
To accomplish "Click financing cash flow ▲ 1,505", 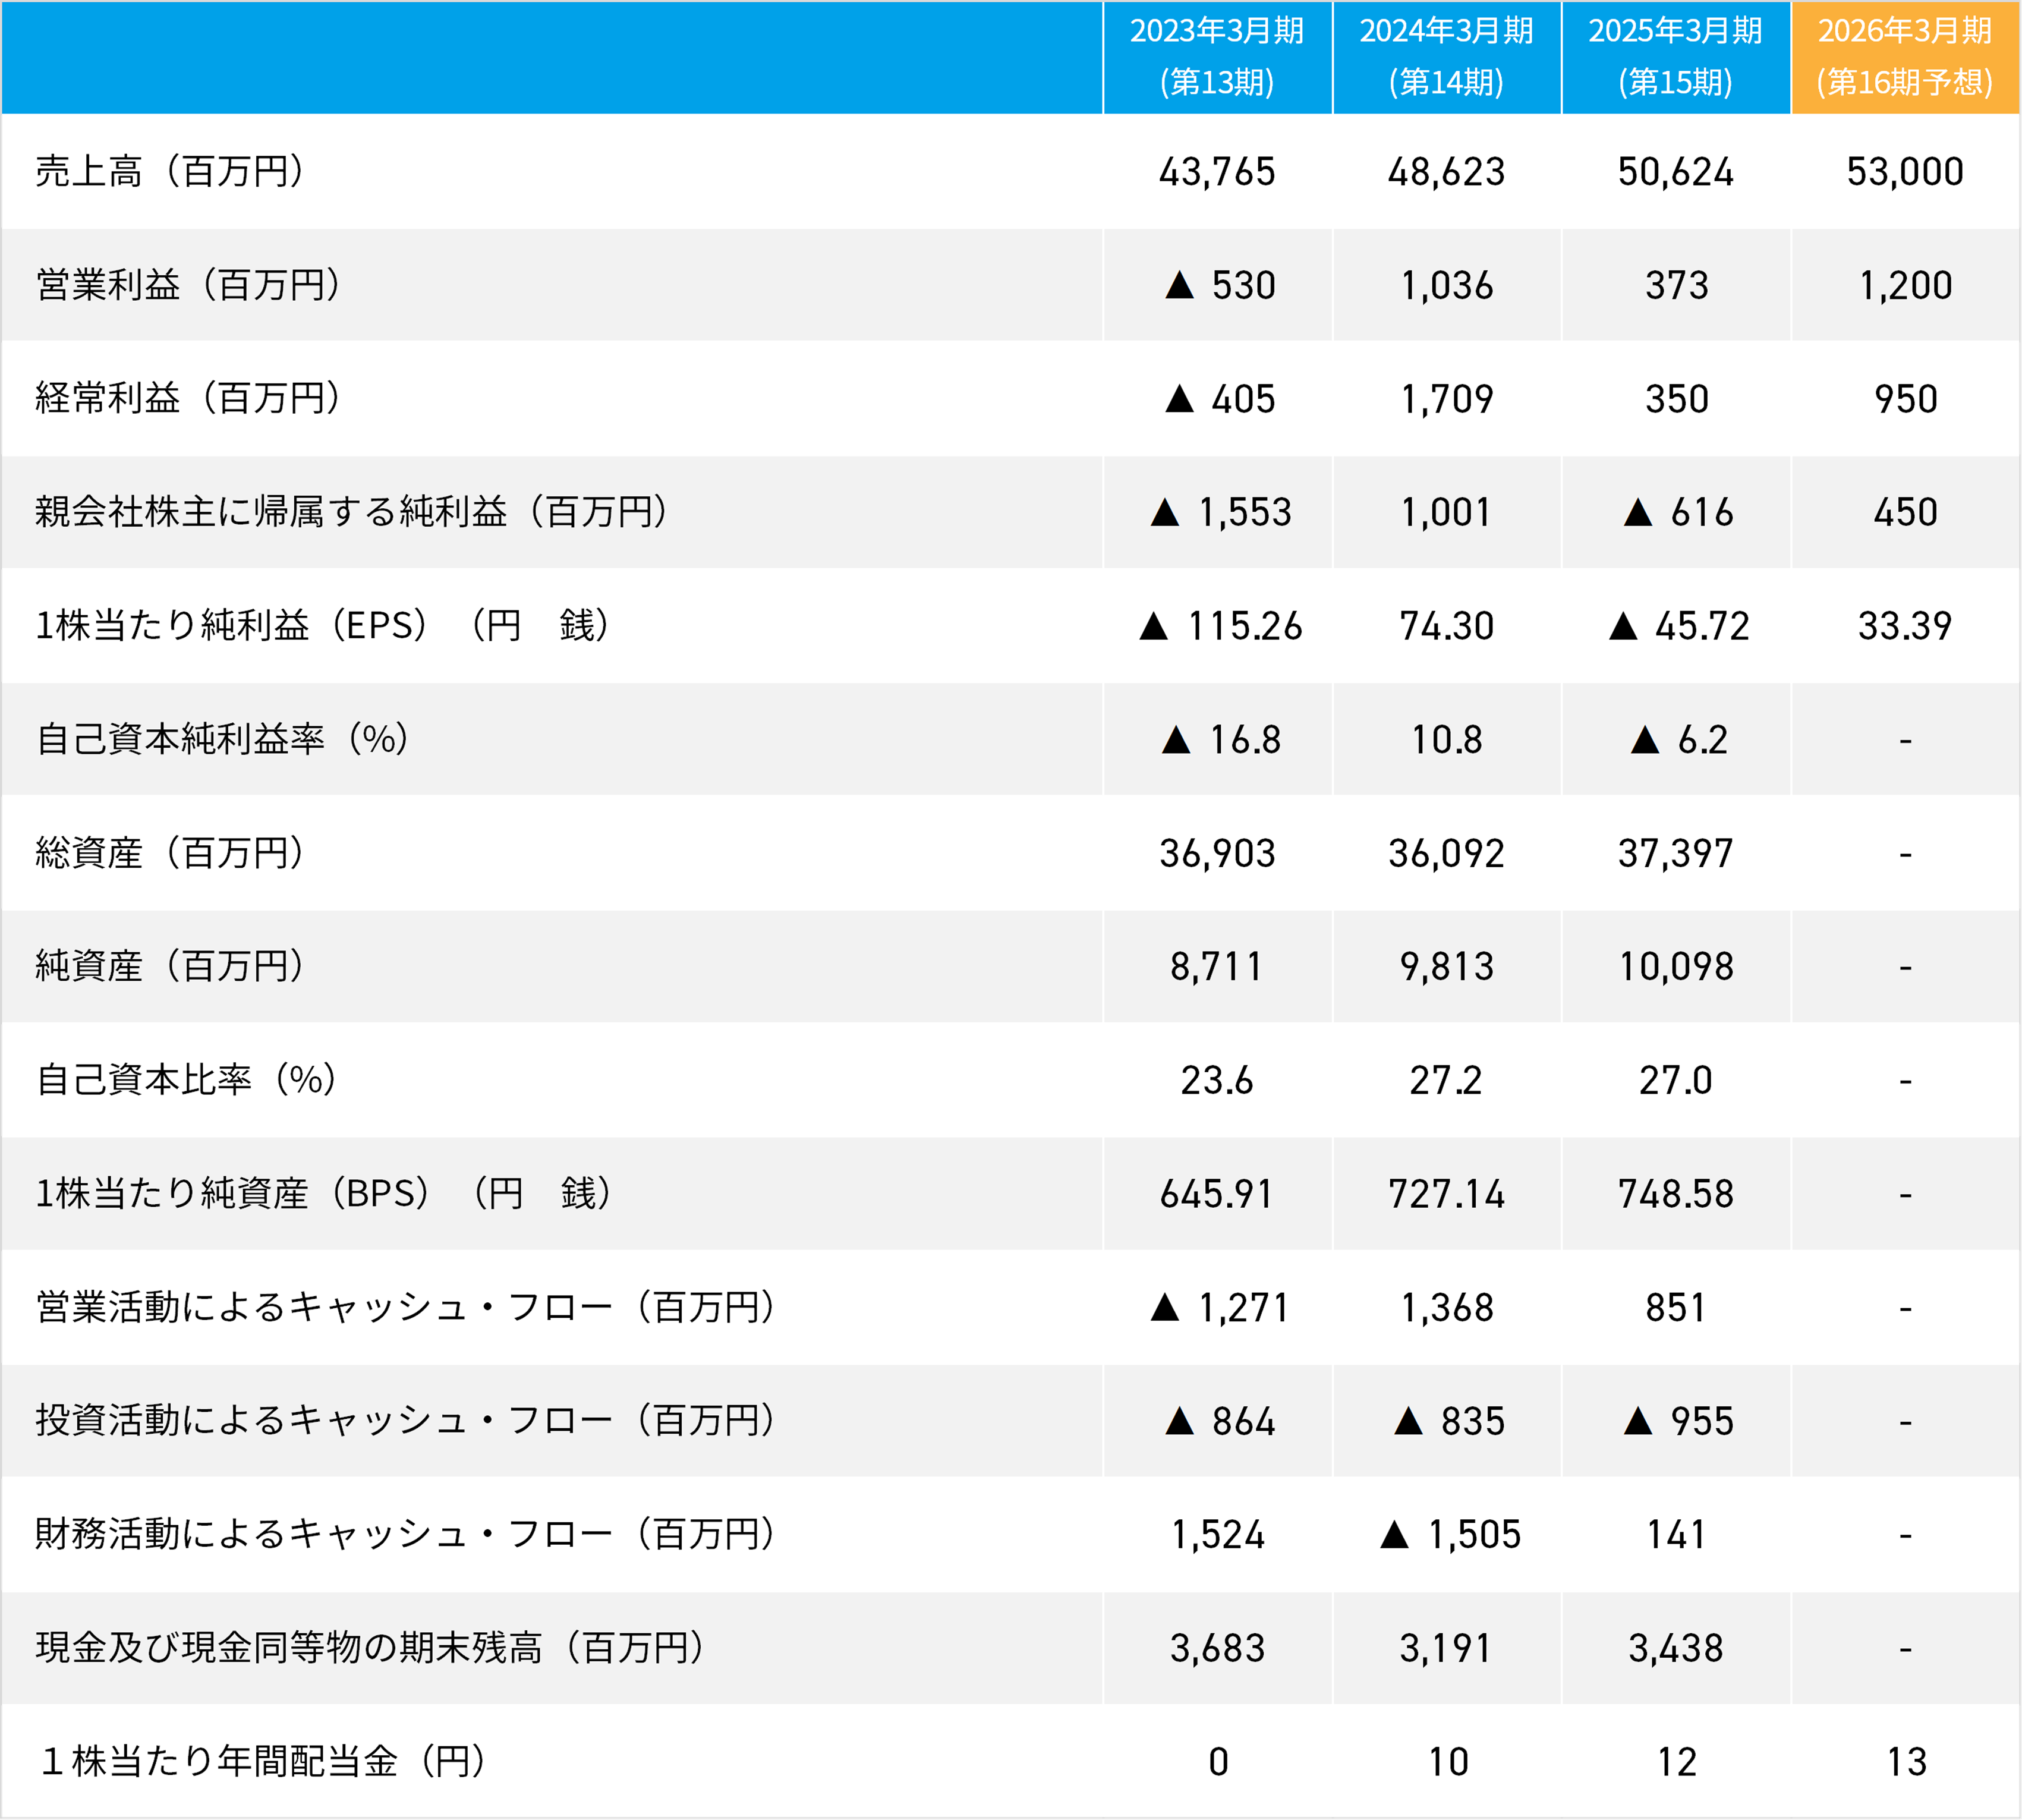I will point(1450,1535).
